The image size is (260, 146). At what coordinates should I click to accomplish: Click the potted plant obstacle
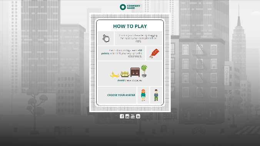[x=144, y=71]
